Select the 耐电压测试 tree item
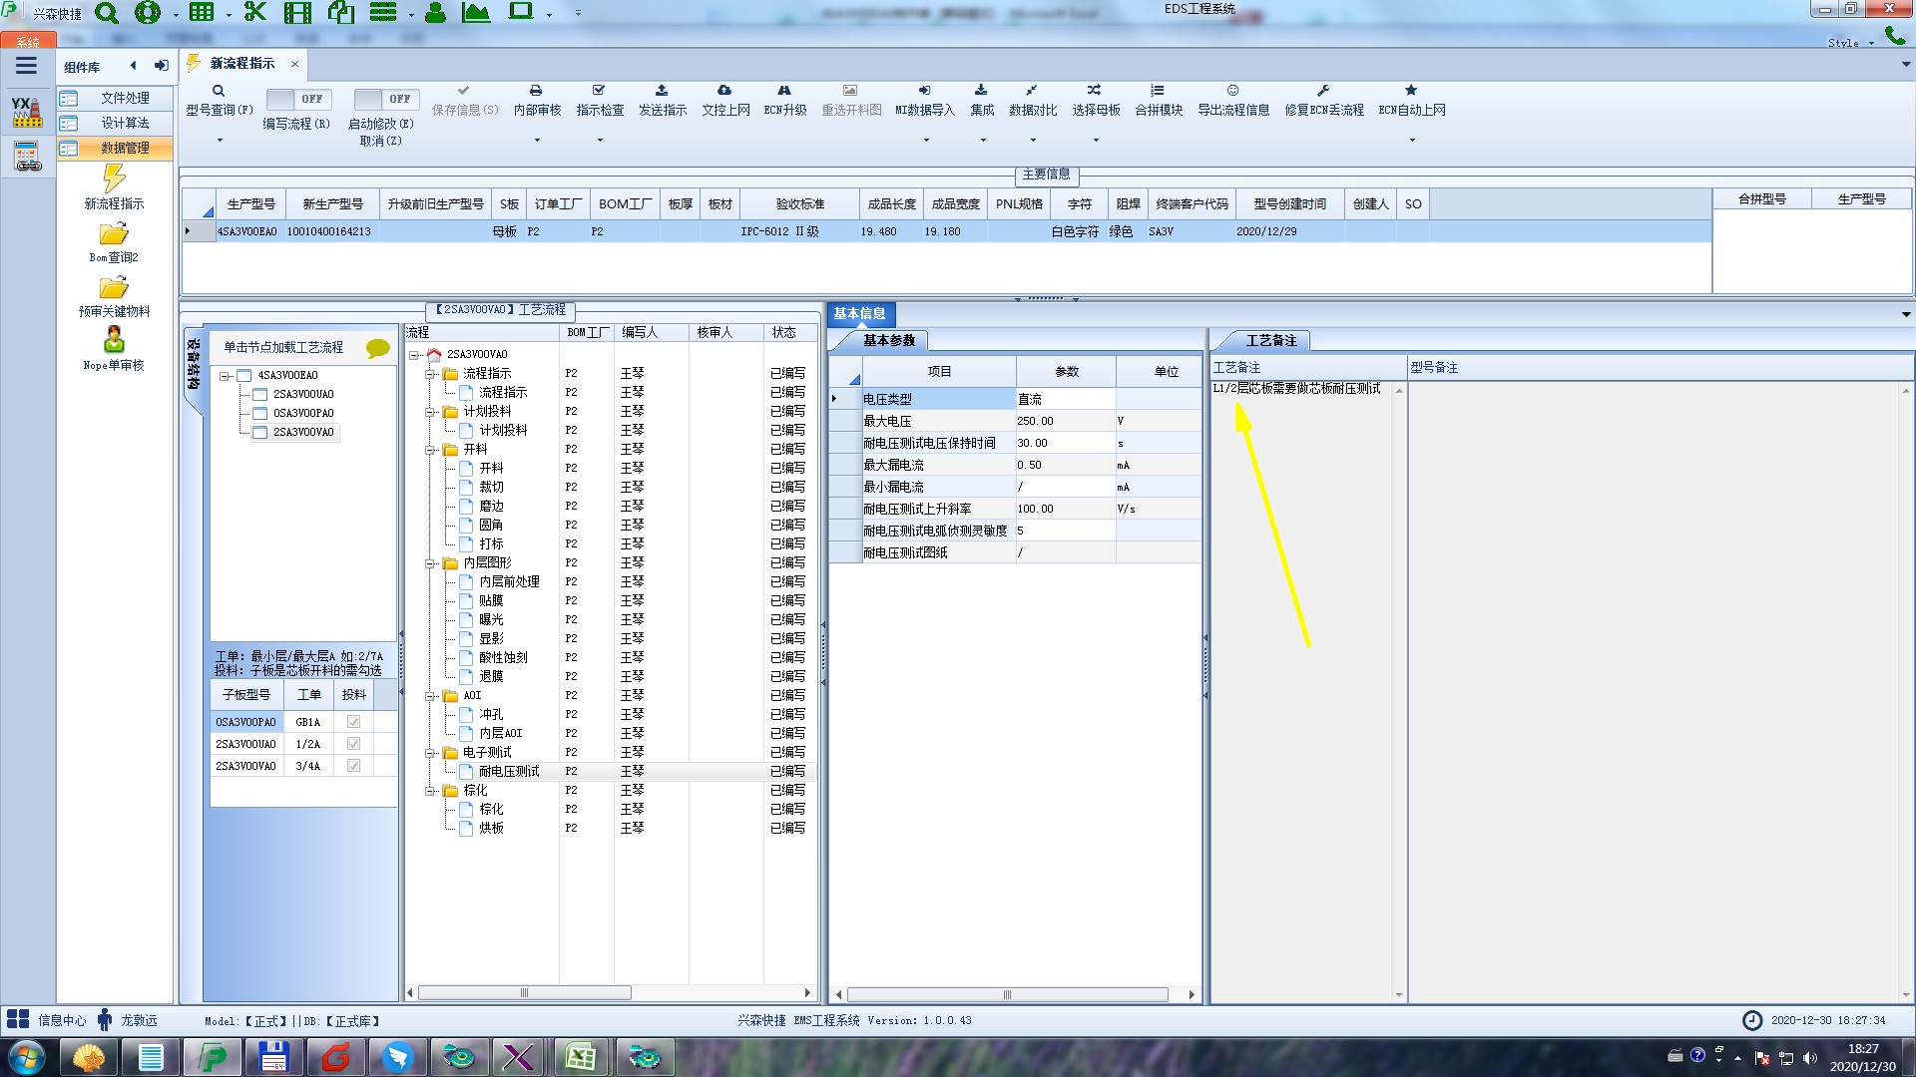The width and height of the screenshot is (1916, 1077). tap(508, 771)
